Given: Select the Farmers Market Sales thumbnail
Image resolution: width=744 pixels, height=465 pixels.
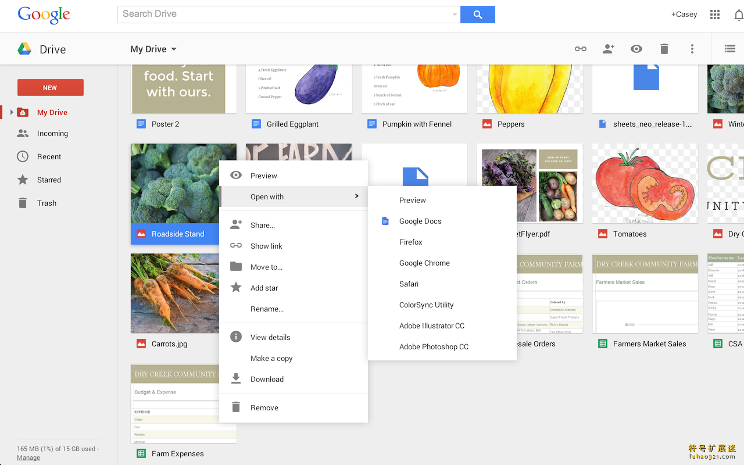Looking at the screenshot, I should [645, 293].
